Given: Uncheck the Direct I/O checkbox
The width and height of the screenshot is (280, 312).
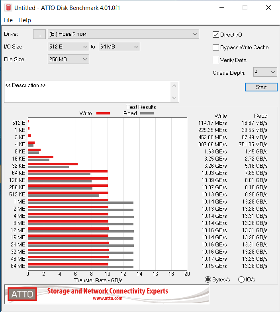Looking at the screenshot, I should click(216, 35).
